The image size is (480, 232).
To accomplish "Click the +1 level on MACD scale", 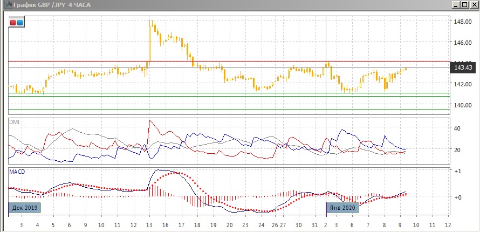I will (x=457, y=171).
